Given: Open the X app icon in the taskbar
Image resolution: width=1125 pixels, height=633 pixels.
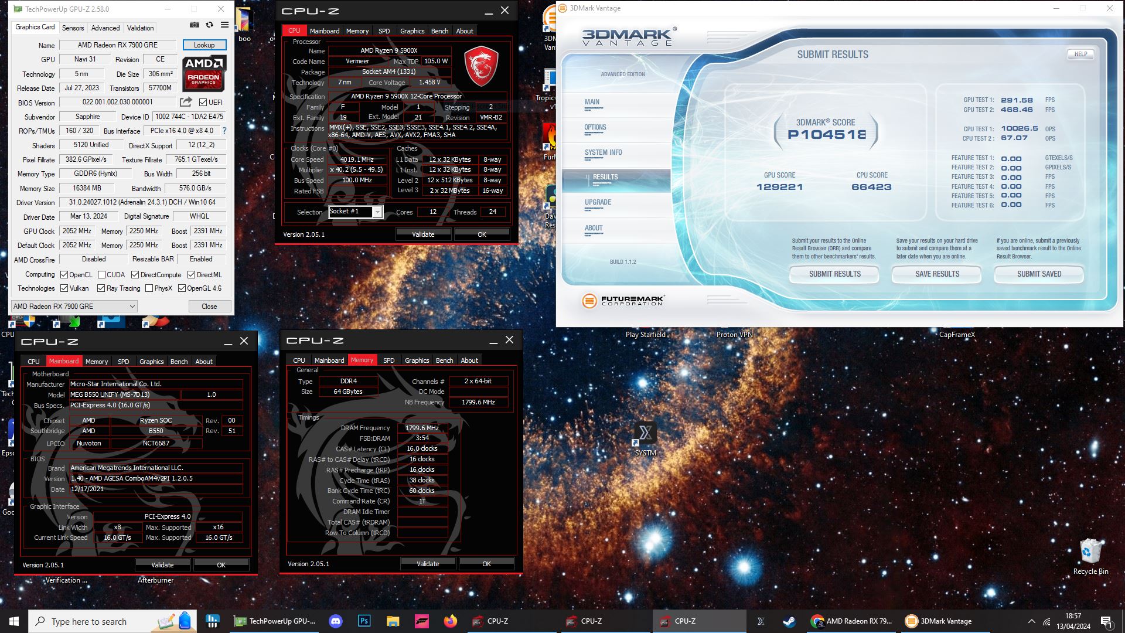Looking at the screenshot, I should click(761, 621).
